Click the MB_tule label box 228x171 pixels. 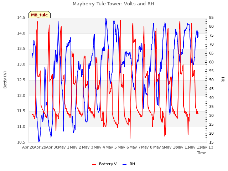(40, 15)
